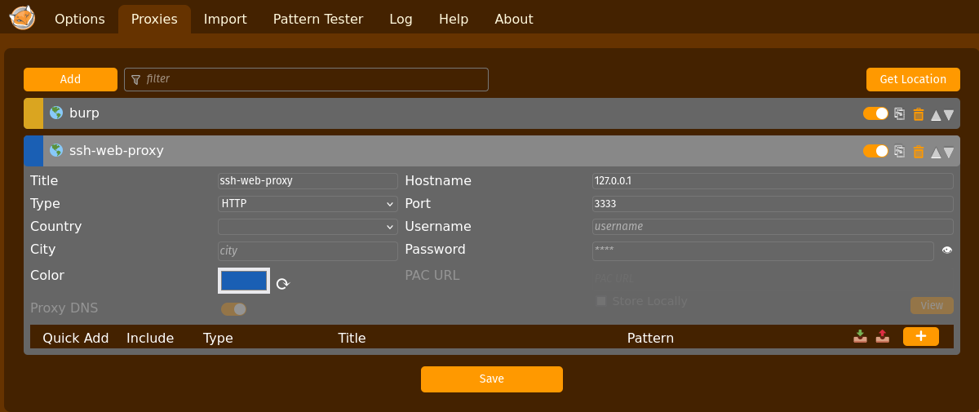Click the yellow color bar of burp
979x412 pixels.
click(33, 113)
